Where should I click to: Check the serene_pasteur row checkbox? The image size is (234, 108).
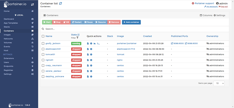click(43, 71)
